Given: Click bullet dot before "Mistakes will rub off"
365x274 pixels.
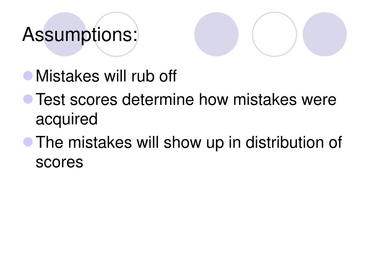Looking at the screenshot, I should click(x=28, y=76).
